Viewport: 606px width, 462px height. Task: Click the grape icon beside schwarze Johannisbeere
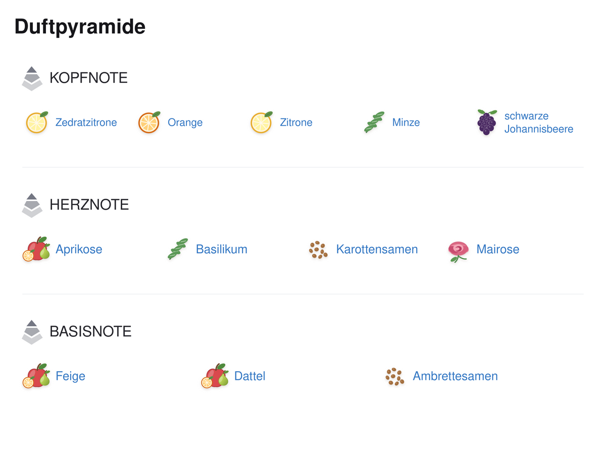click(x=487, y=123)
